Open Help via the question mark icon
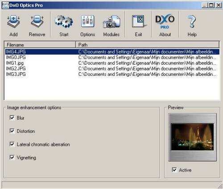 pyautogui.click(x=192, y=21)
